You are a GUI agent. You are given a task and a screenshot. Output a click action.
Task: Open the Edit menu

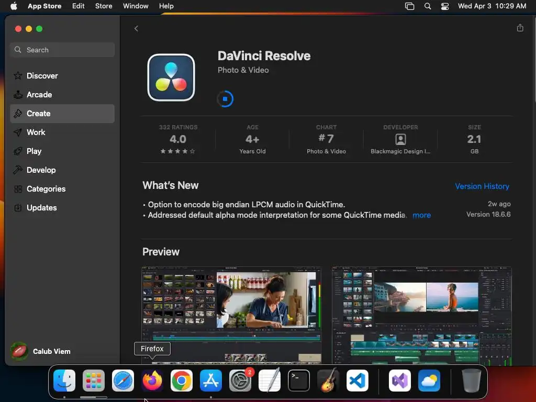[x=79, y=6]
